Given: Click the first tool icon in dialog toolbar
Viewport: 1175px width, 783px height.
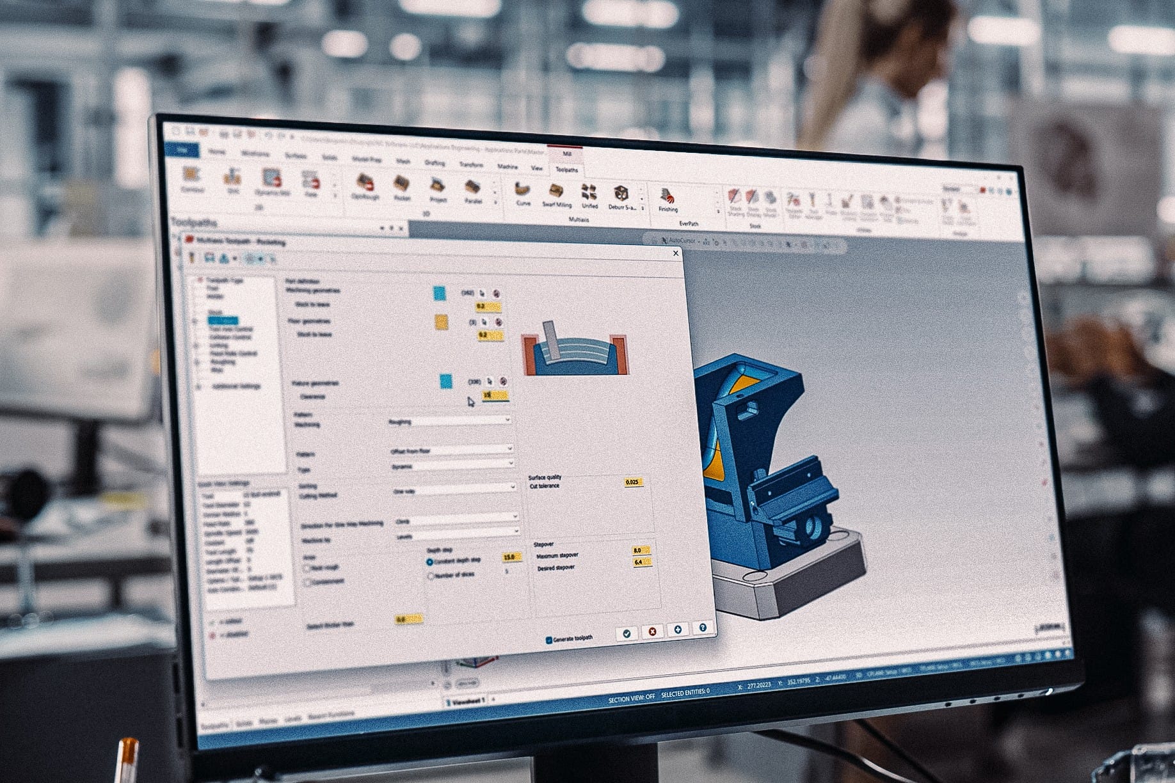Looking at the screenshot, I should pos(191,257).
